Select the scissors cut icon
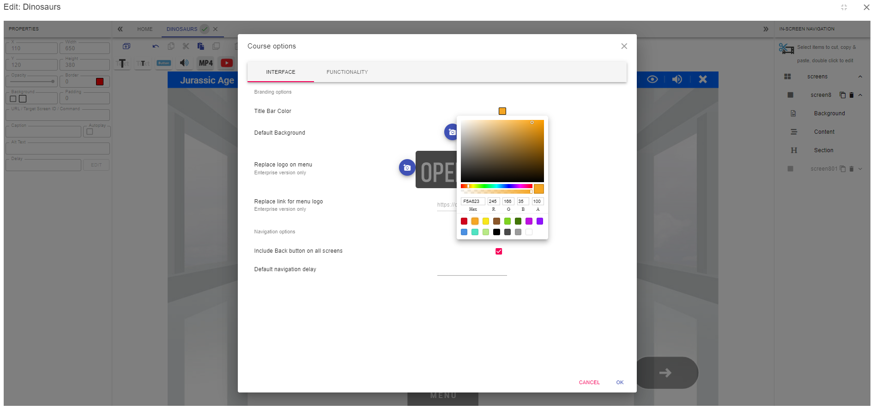This screenshot has height=410, width=876. tap(186, 46)
